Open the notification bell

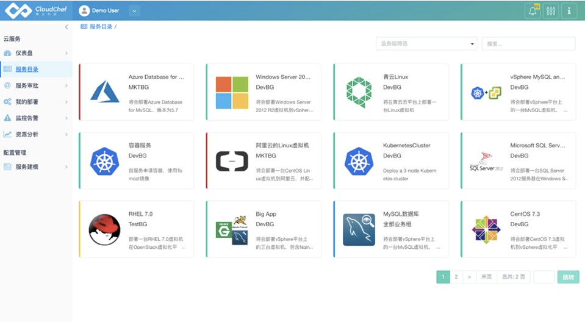click(x=533, y=11)
